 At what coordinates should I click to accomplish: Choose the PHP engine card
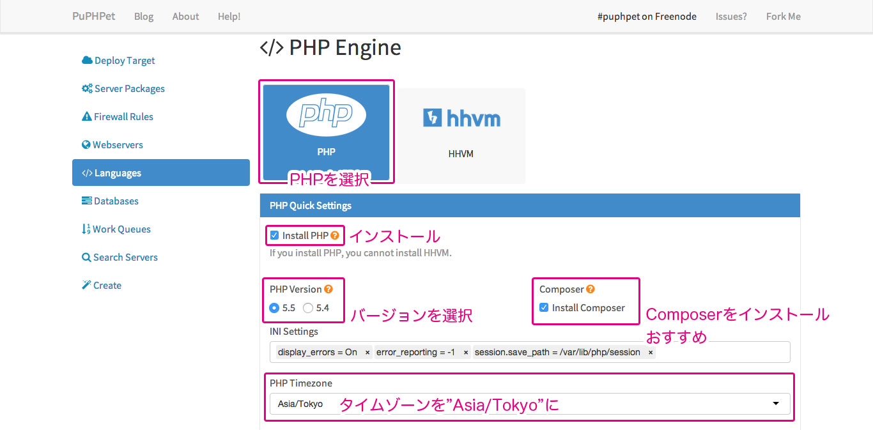pos(326,132)
